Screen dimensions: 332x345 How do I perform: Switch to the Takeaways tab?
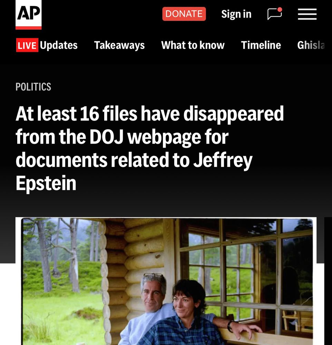tap(119, 45)
